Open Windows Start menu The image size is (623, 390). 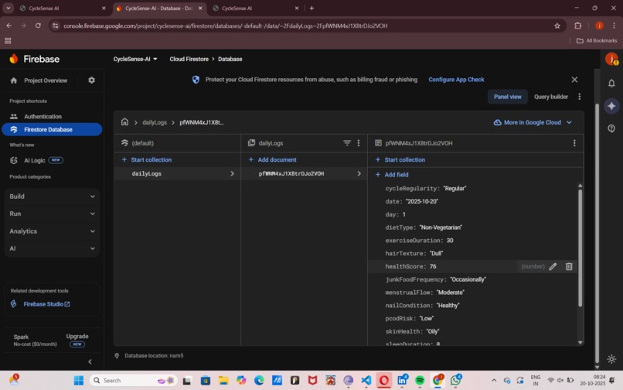(x=79, y=381)
